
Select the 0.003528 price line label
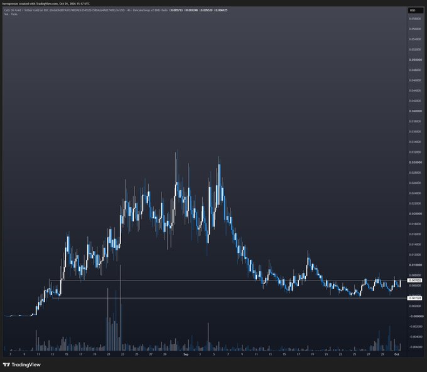[414, 298]
